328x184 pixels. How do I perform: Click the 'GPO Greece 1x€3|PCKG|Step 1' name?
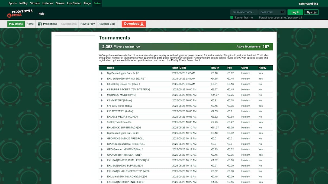click(x=125, y=149)
